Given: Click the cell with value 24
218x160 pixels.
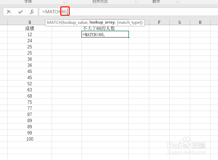Looking at the screenshot, I should (x=30, y=40).
